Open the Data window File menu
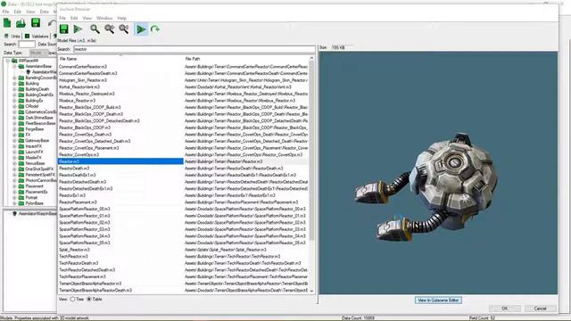 [6, 12]
